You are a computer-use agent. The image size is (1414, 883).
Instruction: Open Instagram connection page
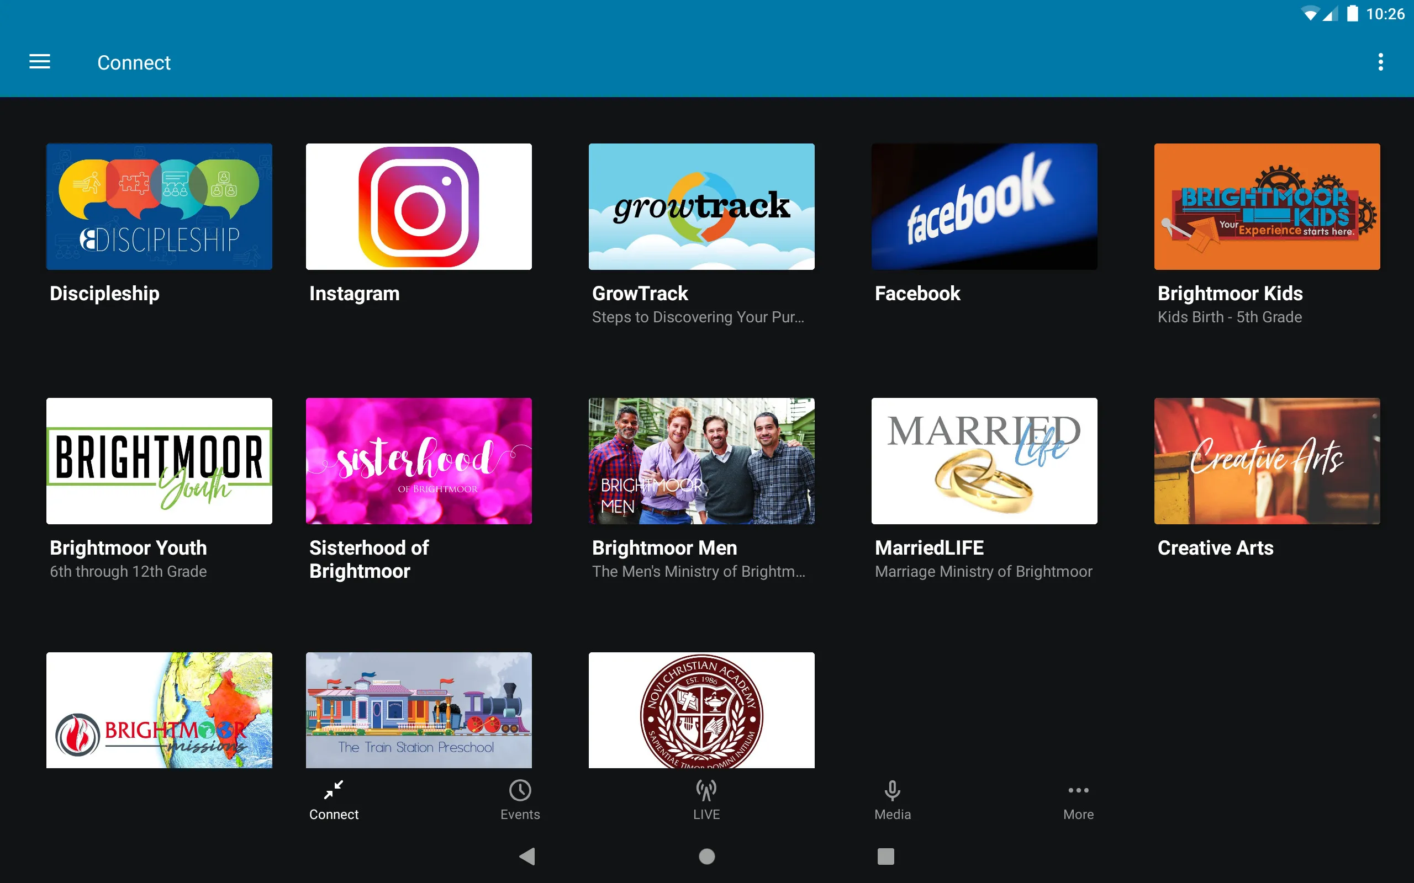coord(418,205)
